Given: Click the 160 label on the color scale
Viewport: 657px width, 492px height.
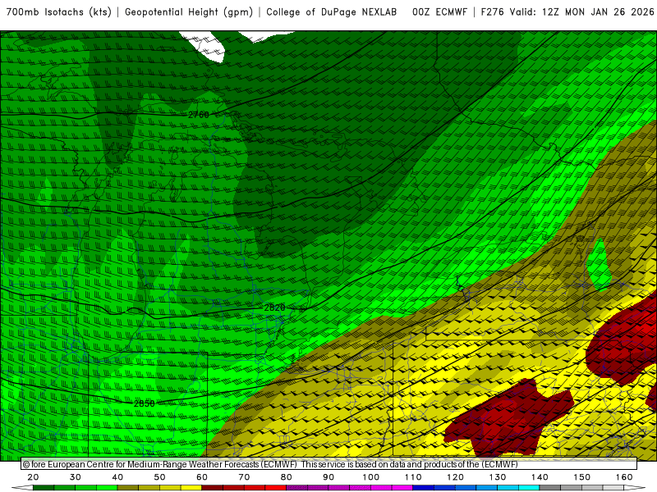Looking at the screenshot, I should 624,477.
